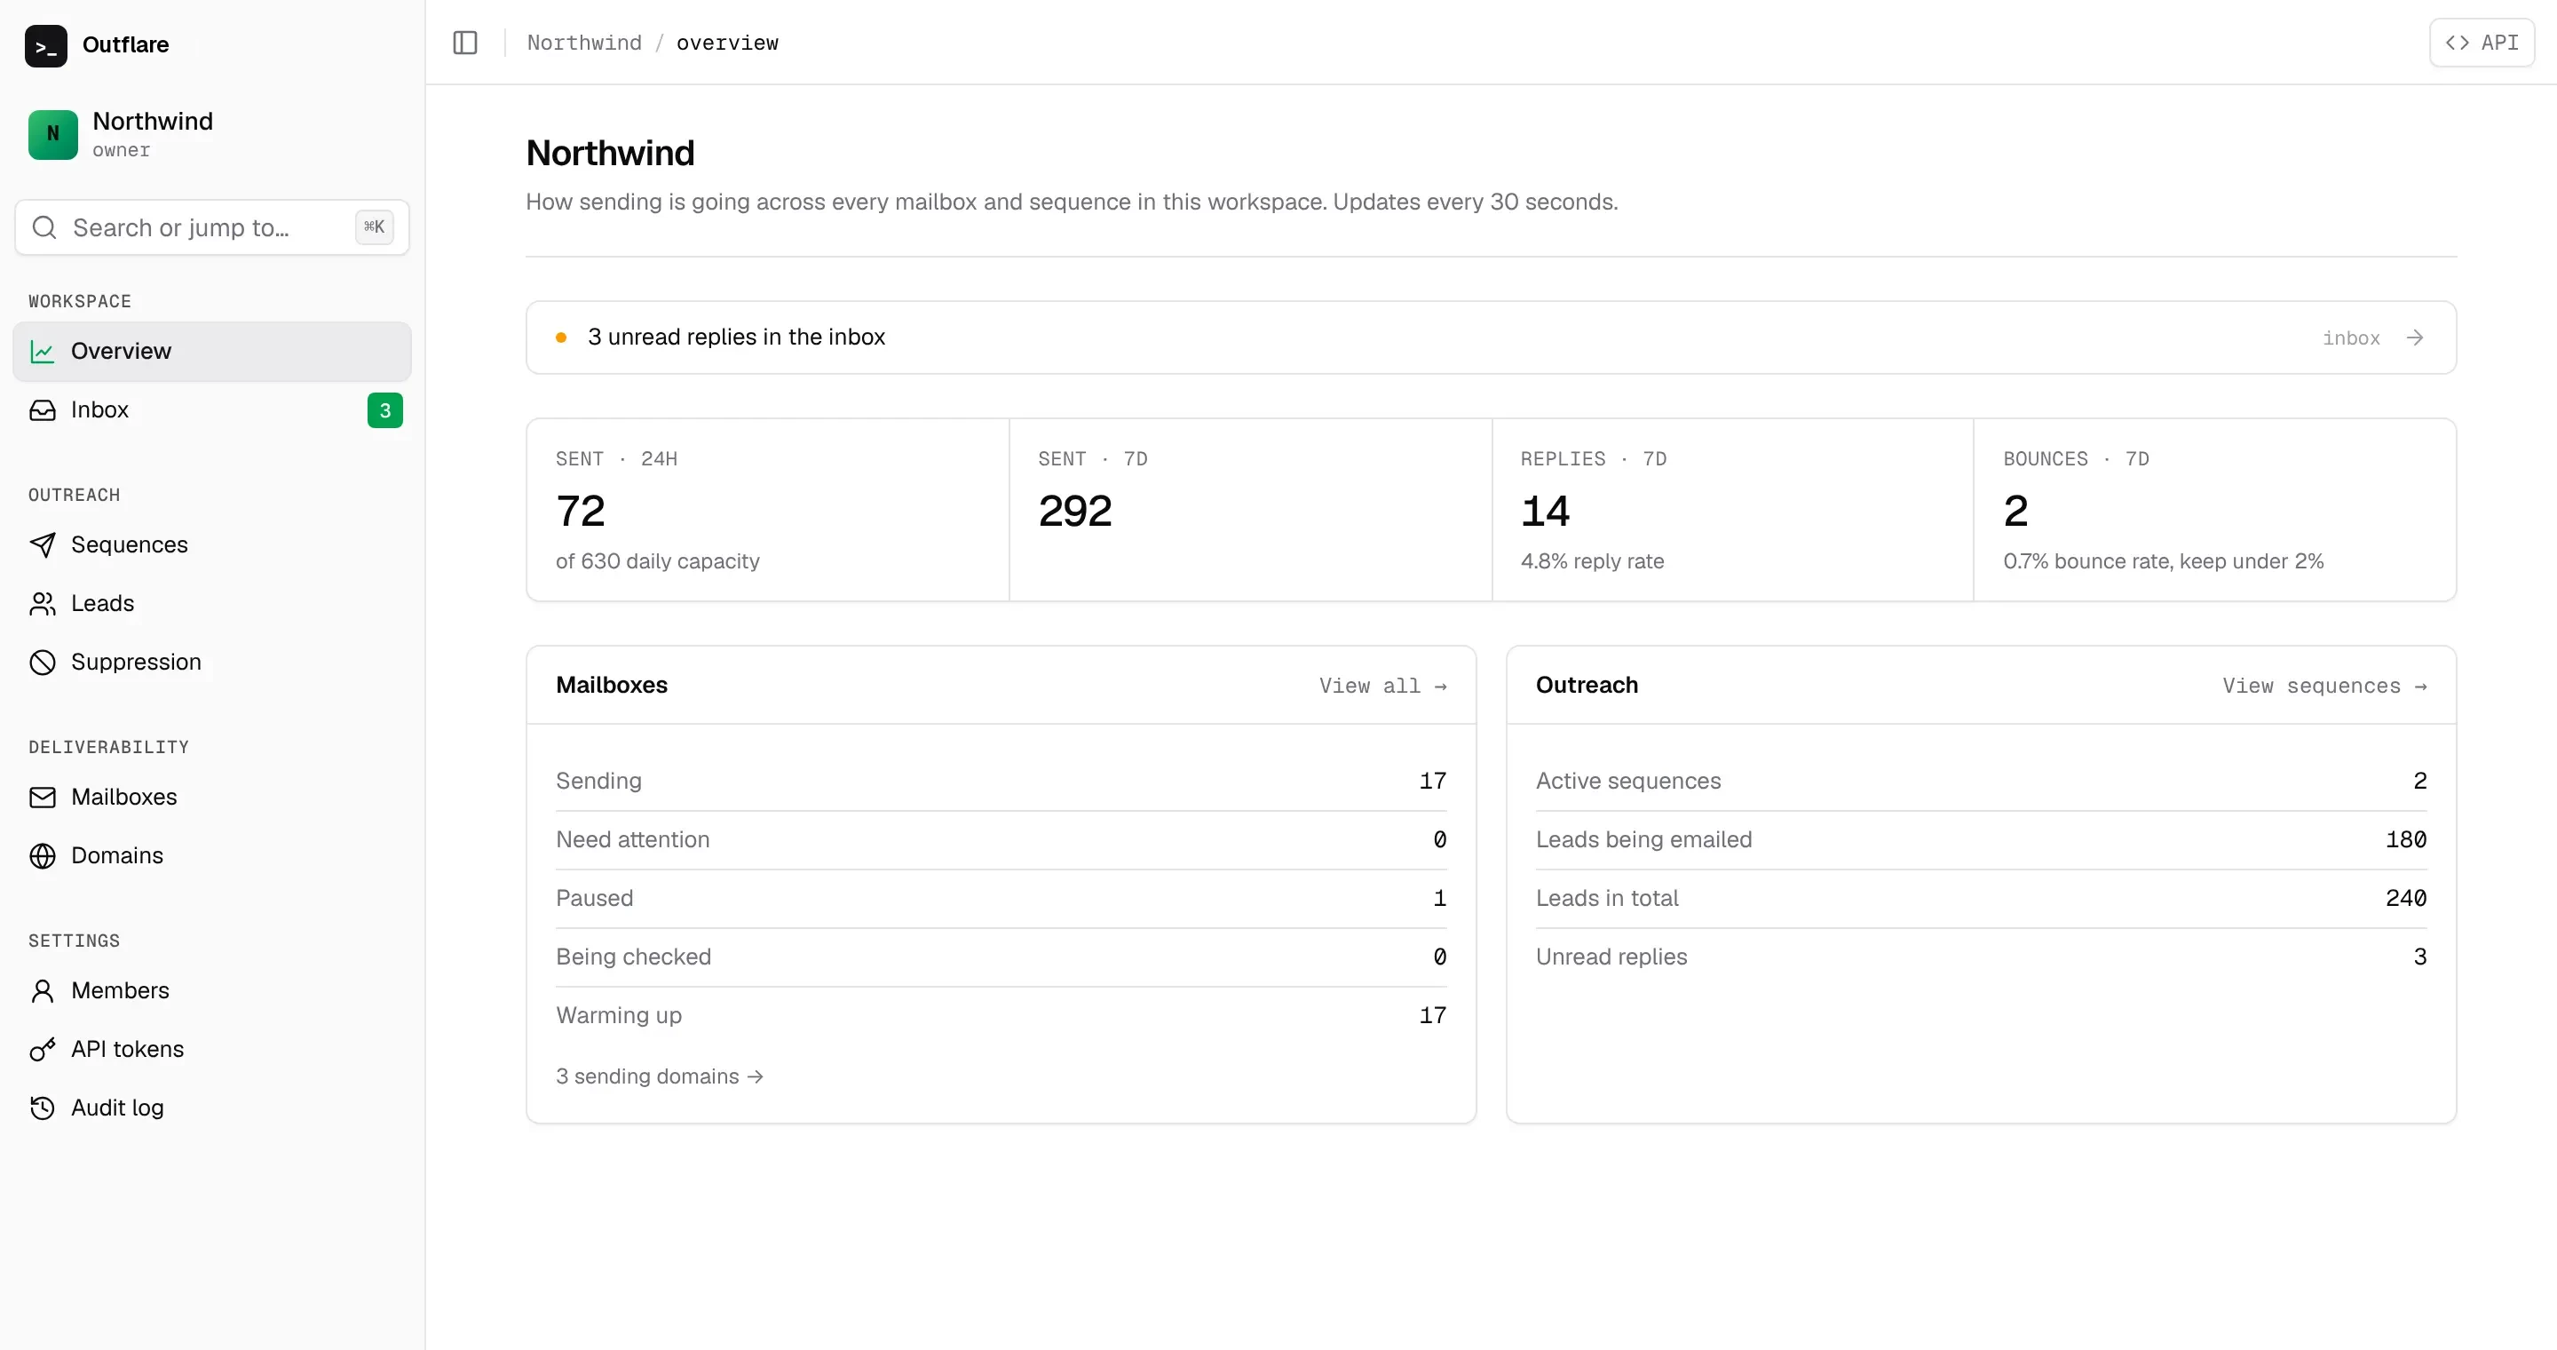Click Northwind in the breadcrumb

pos(583,43)
